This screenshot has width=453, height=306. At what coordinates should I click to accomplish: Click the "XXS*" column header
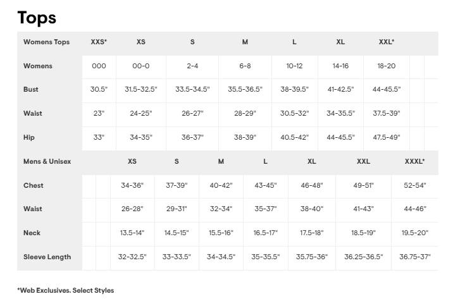[x=99, y=42]
